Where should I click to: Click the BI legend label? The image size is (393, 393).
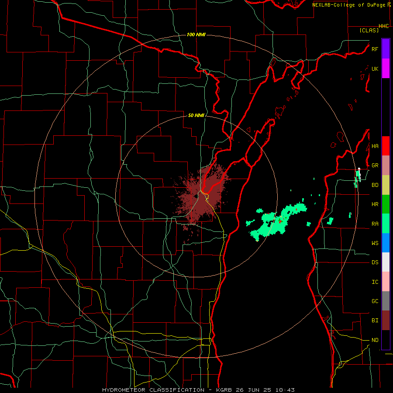[375, 321]
